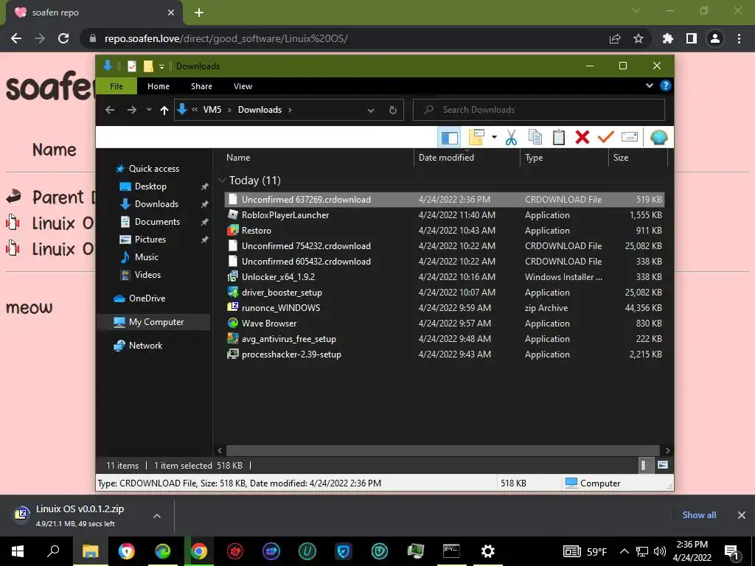Select the avg_antivirus_free_setup file
Image resolution: width=755 pixels, height=566 pixels.
coord(445,339)
